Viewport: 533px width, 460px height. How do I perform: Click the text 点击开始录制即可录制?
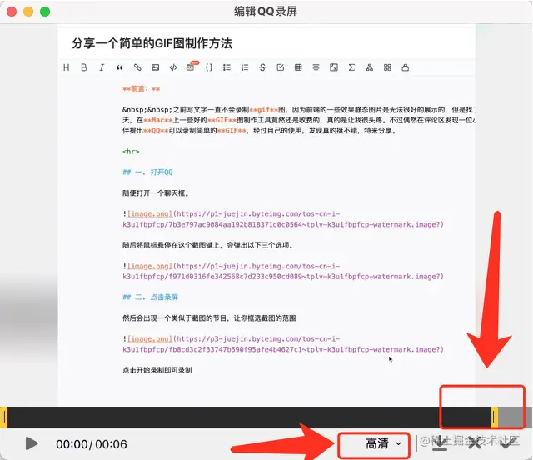tap(157, 370)
